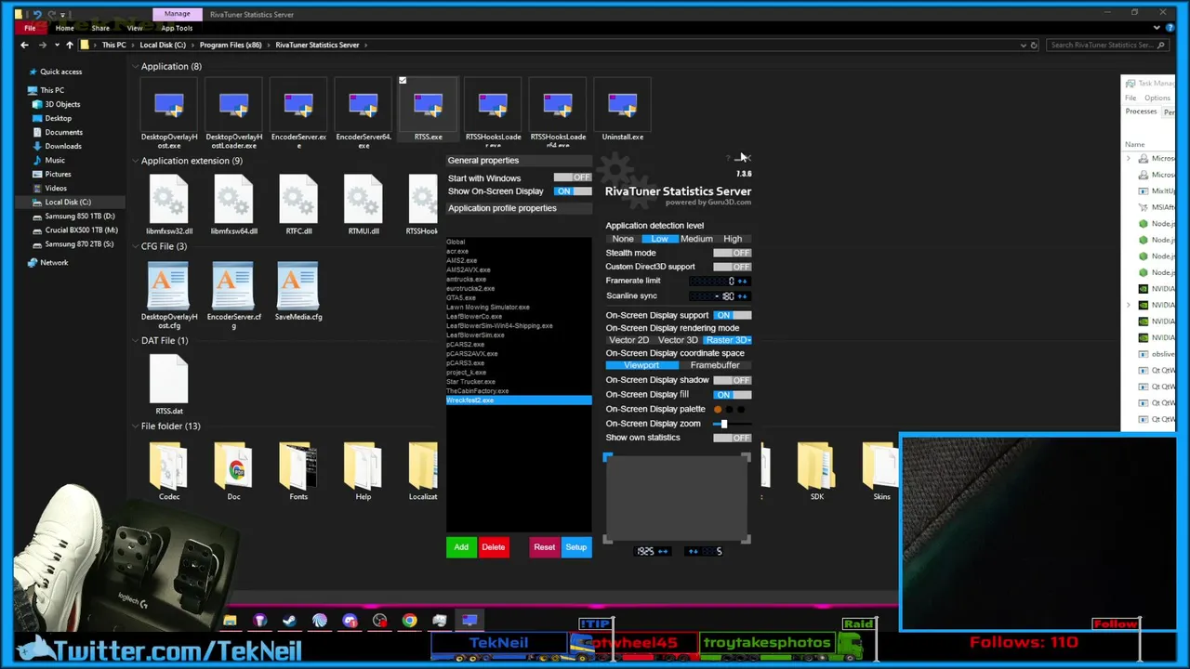Viewport: 1190px width, 669px height.
Task: Collapse the CFG File (3) group
Action: click(x=135, y=246)
